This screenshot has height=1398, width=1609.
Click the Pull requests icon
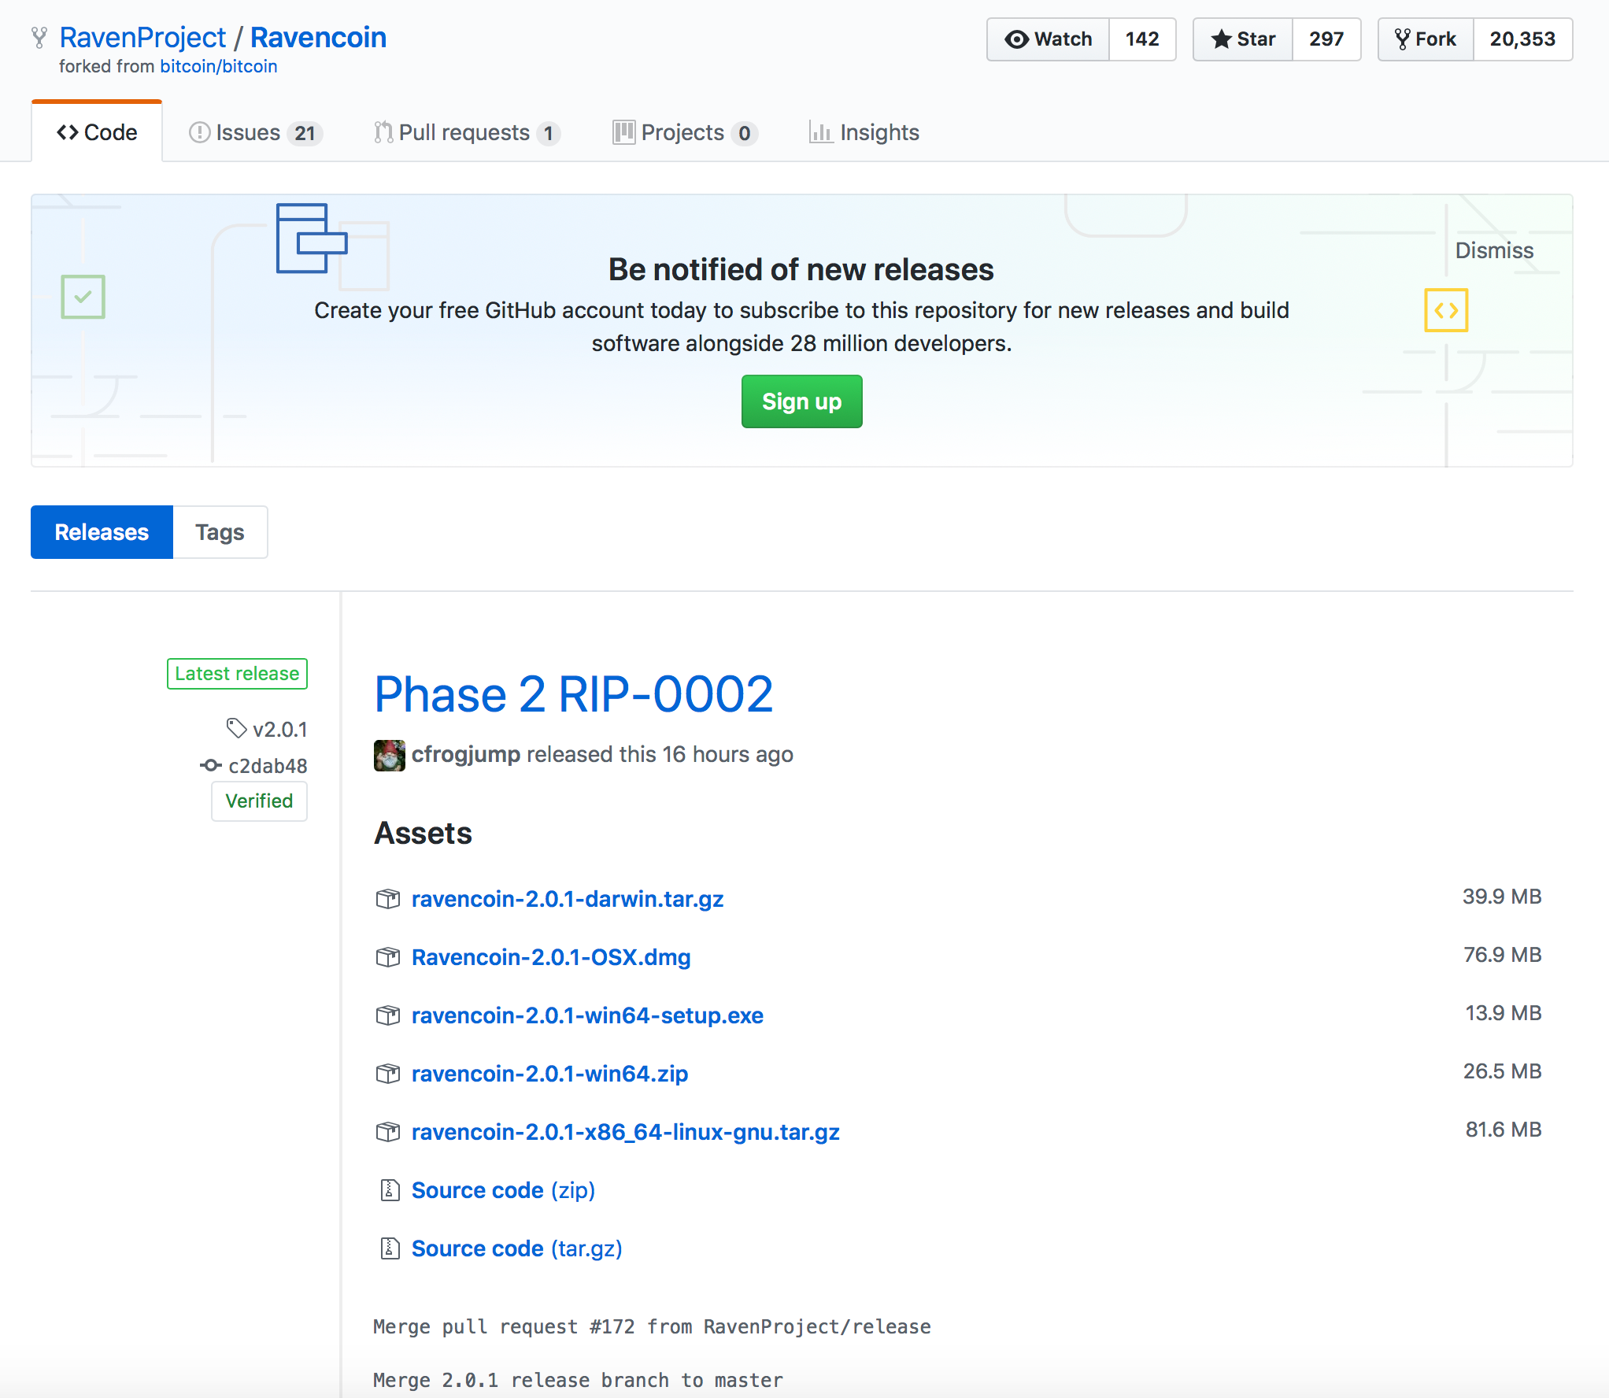coord(383,132)
